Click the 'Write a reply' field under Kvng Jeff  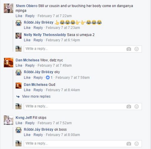coord(83,144)
